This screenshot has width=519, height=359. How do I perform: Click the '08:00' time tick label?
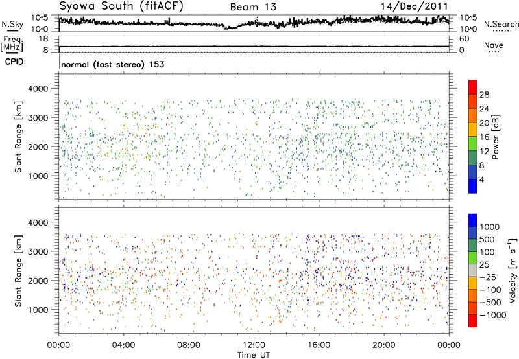[x=189, y=345]
